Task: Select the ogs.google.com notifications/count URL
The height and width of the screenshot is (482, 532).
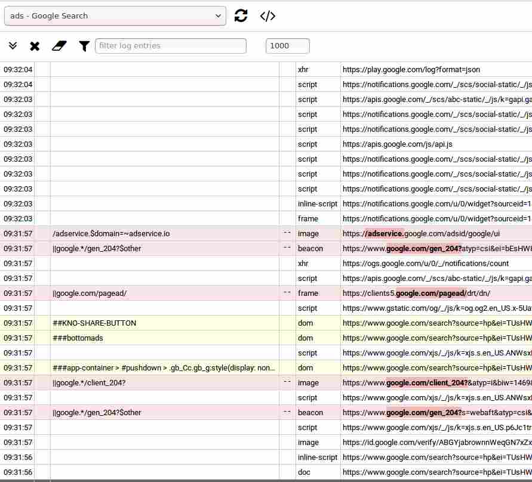Action: pyautogui.click(x=426, y=264)
